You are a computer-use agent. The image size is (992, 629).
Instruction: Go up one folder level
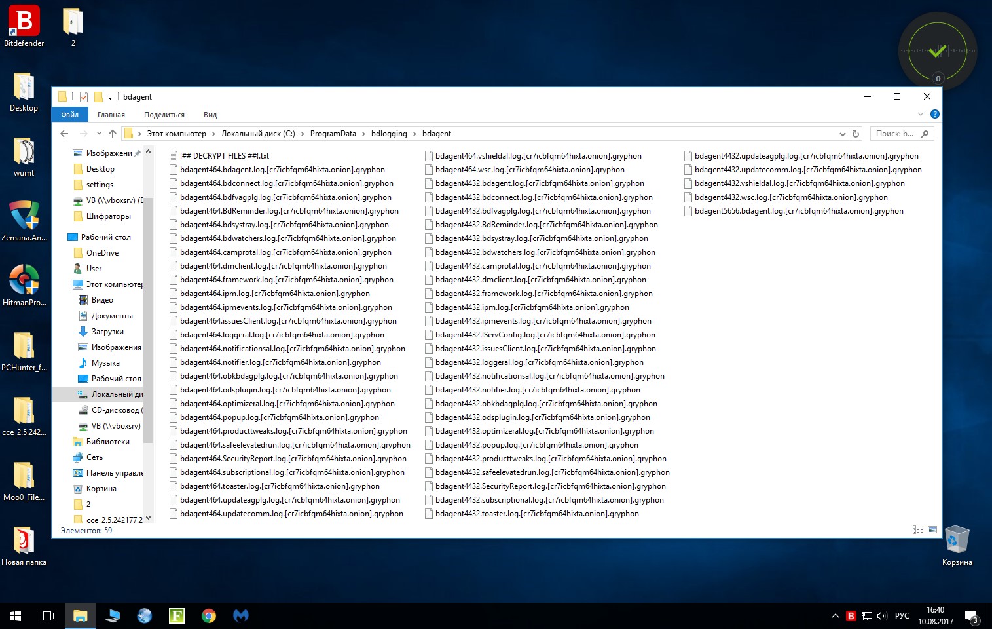(113, 134)
